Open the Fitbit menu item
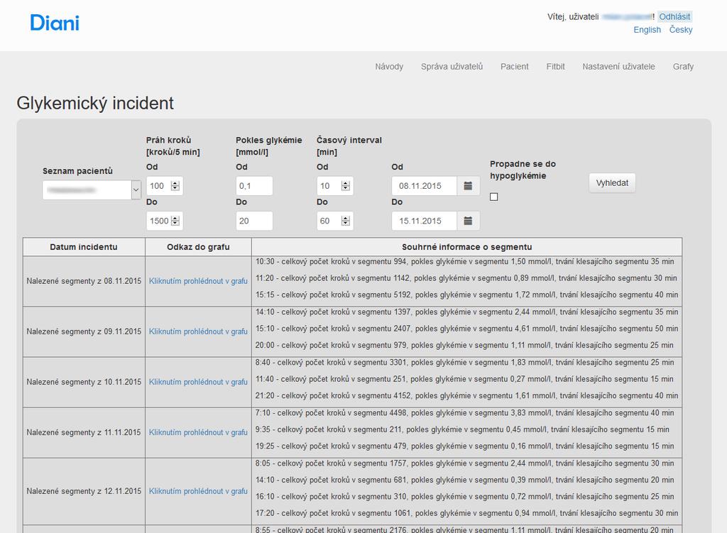Viewport: 727px width, 533px height. coord(555,67)
